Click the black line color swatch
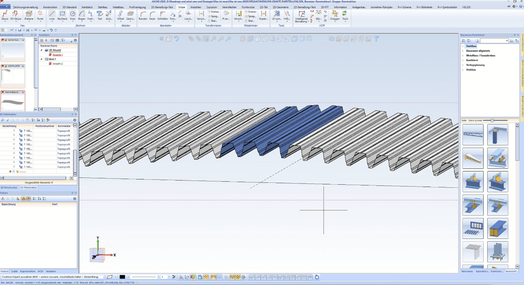Image resolution: width=524 pixels, height=285 pixels. coord(122,277)
